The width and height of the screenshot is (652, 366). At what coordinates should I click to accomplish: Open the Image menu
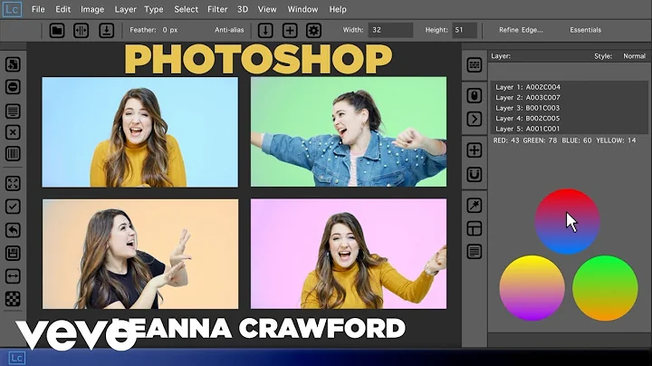(x=91, y=9)
